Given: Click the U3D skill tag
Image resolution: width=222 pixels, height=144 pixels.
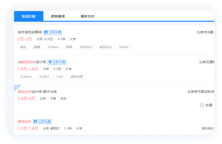Looking at the screenshot, I should click(60, 77).
